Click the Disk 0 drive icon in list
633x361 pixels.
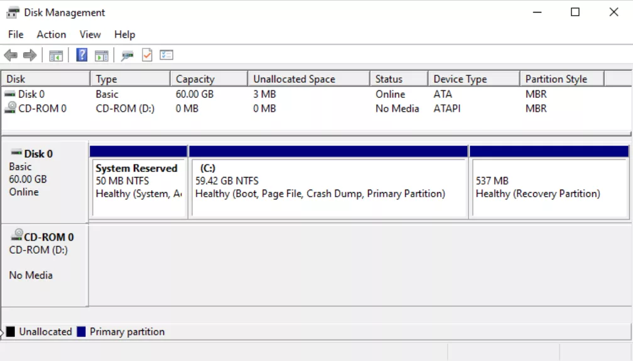point(9,94)
